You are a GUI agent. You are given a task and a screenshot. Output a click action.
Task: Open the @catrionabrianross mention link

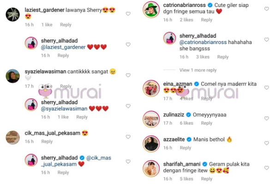tap(203, 42)
